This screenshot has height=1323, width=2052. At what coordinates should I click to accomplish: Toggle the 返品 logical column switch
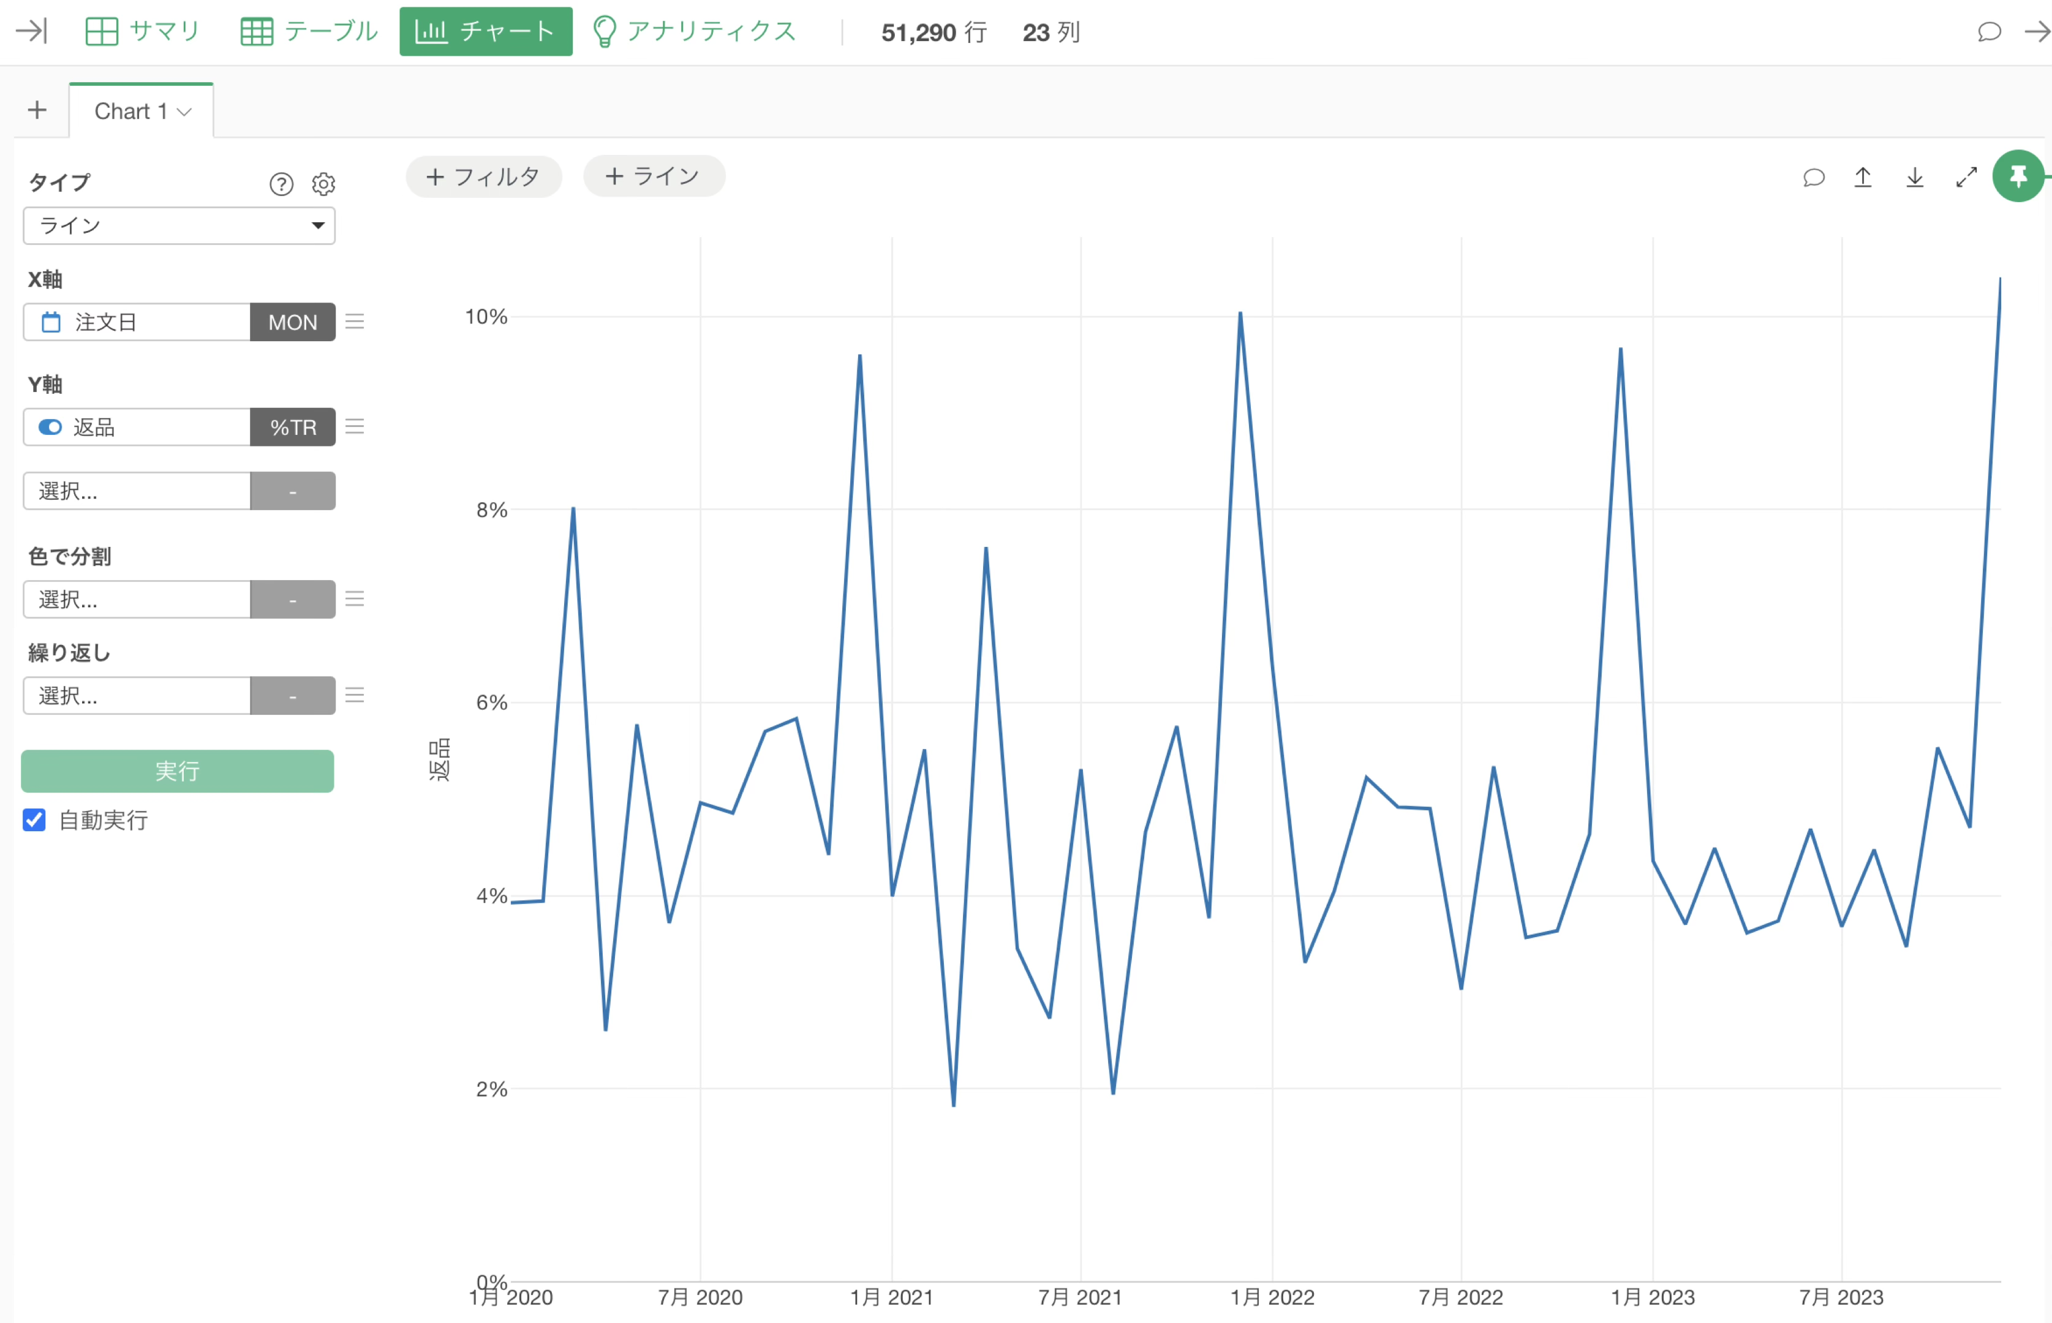click(x=51, y=427)
